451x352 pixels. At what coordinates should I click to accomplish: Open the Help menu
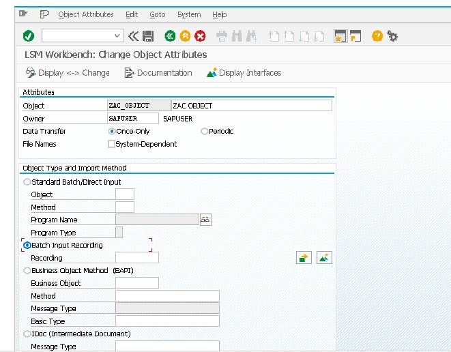coord(220,14)
